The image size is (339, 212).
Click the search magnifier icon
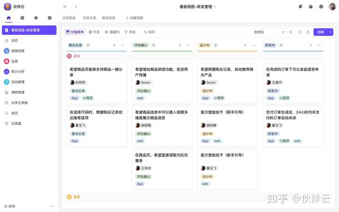coord(291,32)
